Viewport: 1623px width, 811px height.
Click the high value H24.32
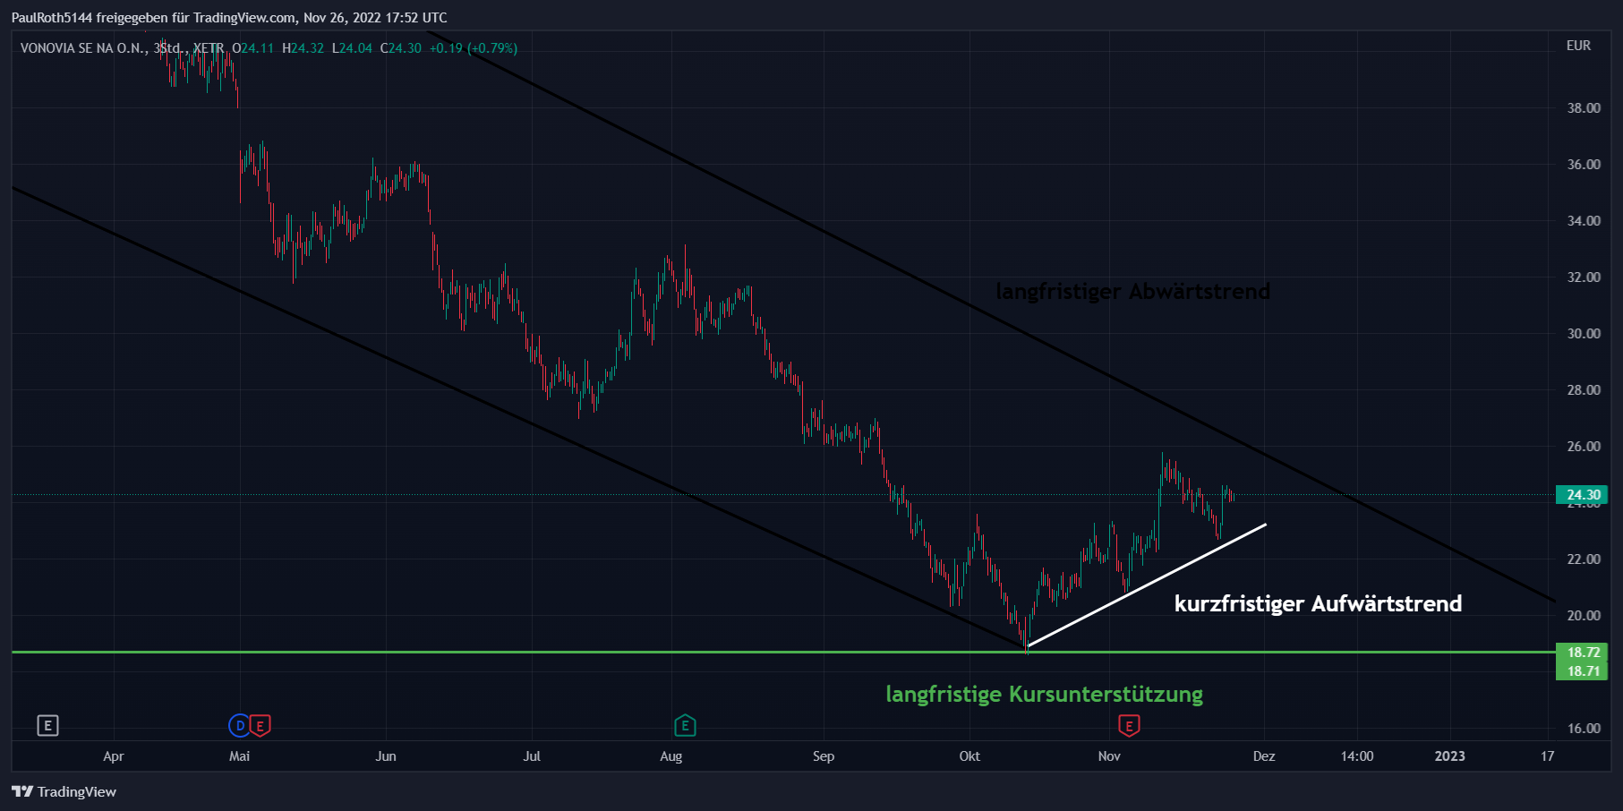click(303, 48)
